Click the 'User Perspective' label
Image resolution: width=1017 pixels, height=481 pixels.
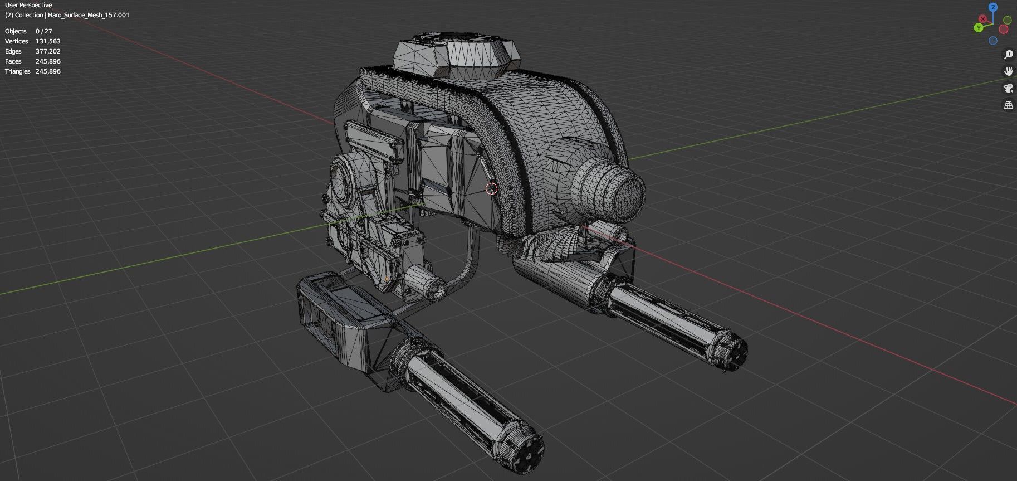pos(28,5)
